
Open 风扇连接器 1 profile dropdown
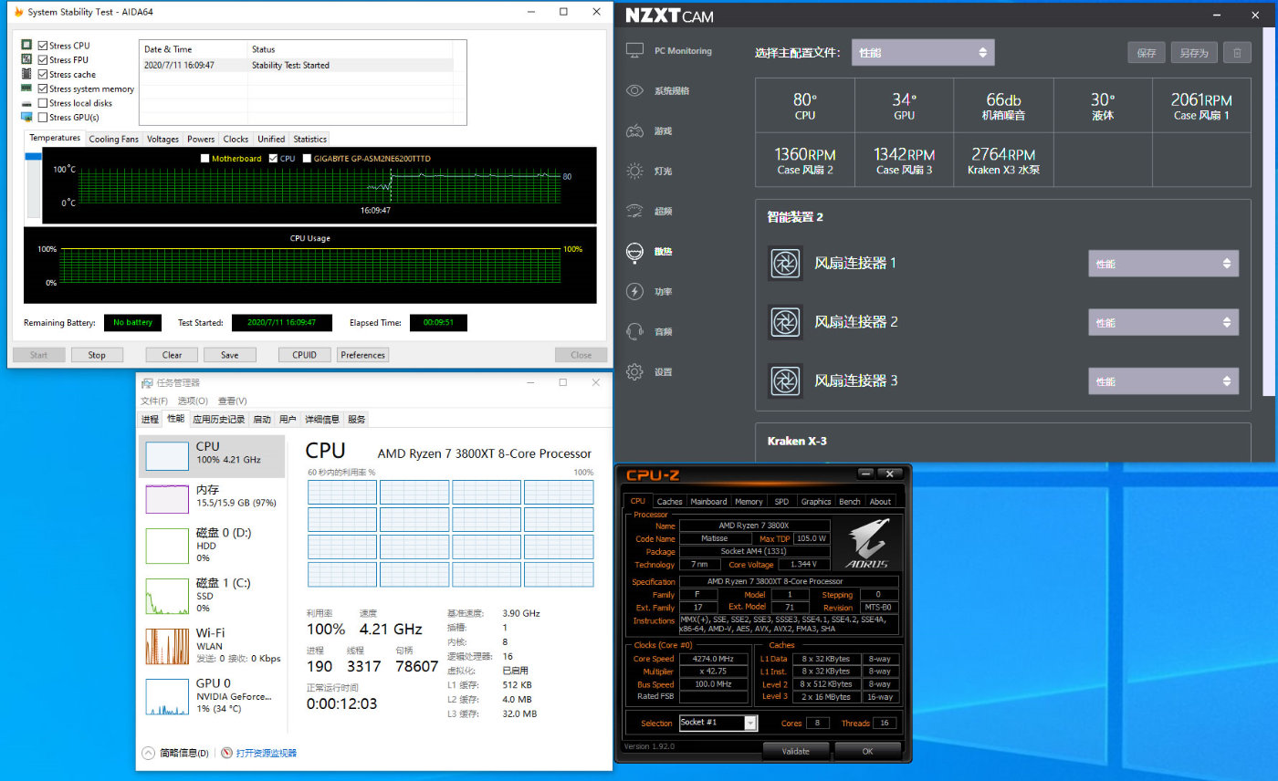(x=1163, y=264)
